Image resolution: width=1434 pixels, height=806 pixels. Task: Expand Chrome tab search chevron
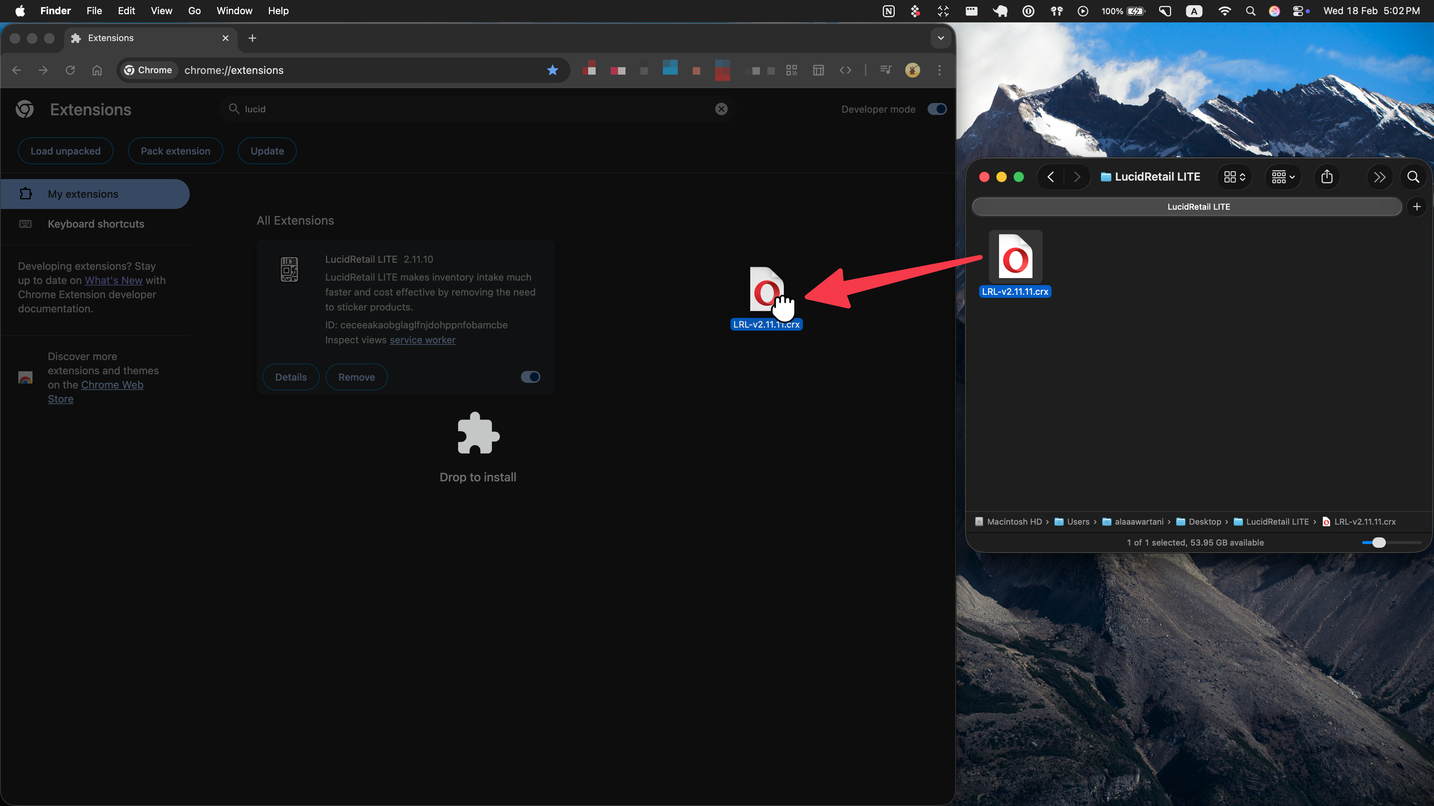(x=941, y=38)
